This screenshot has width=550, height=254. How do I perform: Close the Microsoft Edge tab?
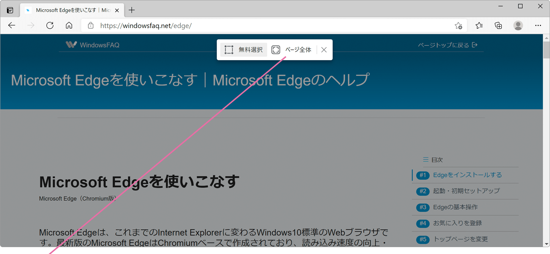coord(117,10)
